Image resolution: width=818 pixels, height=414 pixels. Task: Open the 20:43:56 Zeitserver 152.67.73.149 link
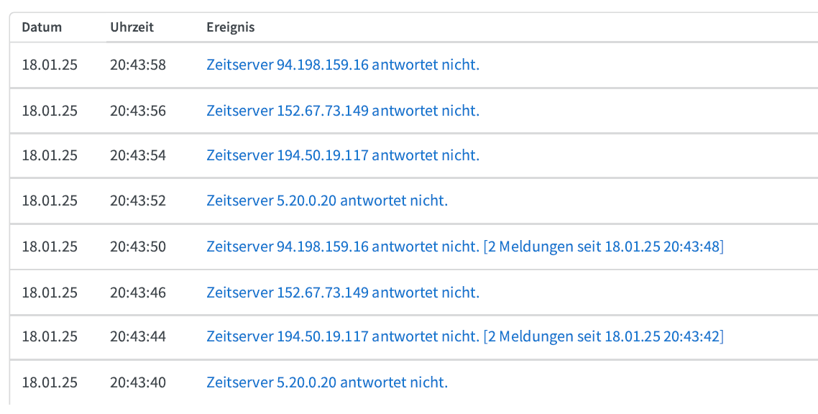[343, 111]
